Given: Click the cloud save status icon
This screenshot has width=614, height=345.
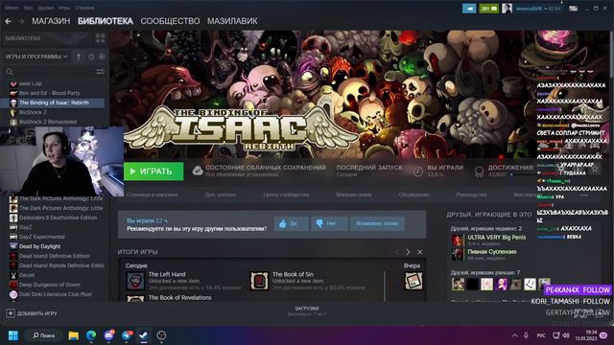Looking at the screenshot, I should point(198,171).
